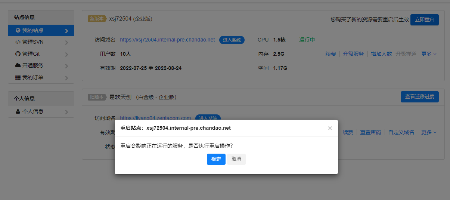
Task: Open 更多 dropdown for 易软天创 site
Action: pos(429,132)
